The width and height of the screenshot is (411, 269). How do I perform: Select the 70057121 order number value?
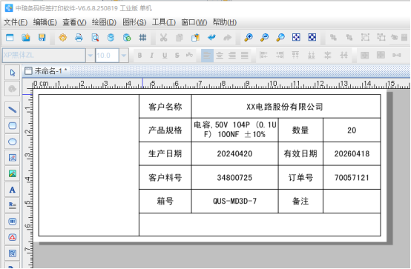(352, 178)
